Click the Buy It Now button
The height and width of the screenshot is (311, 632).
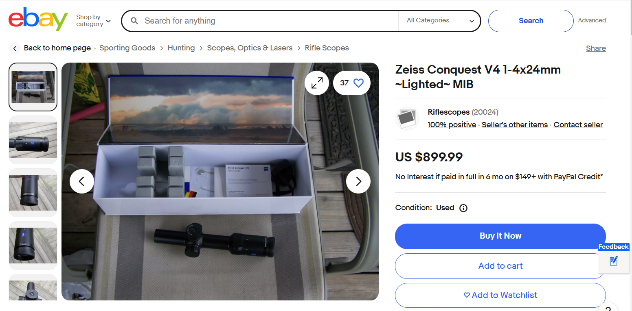tap(500, 236)
